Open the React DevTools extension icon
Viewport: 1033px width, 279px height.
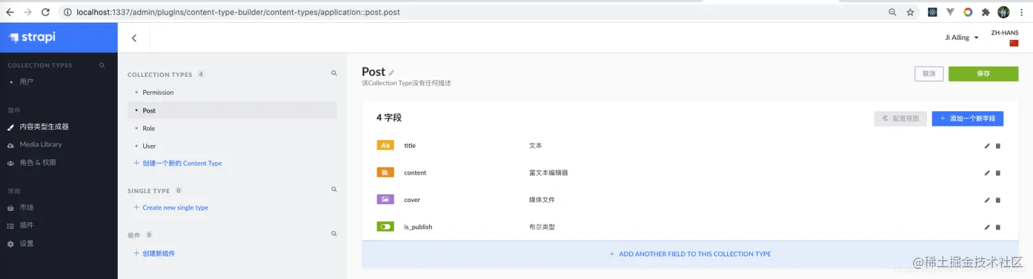(x=932, y=12)
